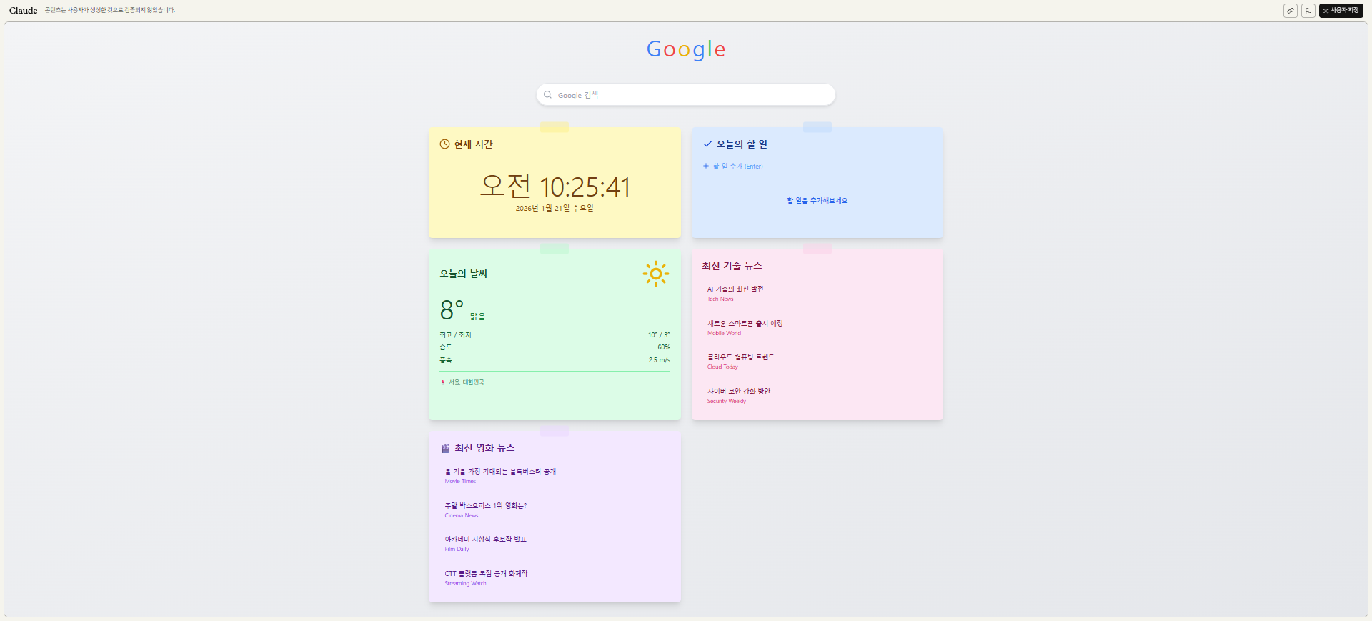
Task: Click the 현재 시간 heading
Action: [473, 144]
